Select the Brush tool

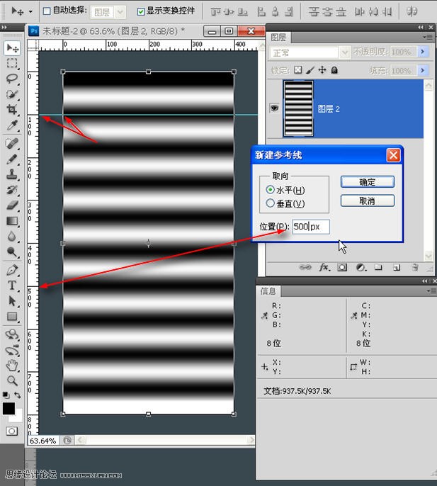(13, 159)
